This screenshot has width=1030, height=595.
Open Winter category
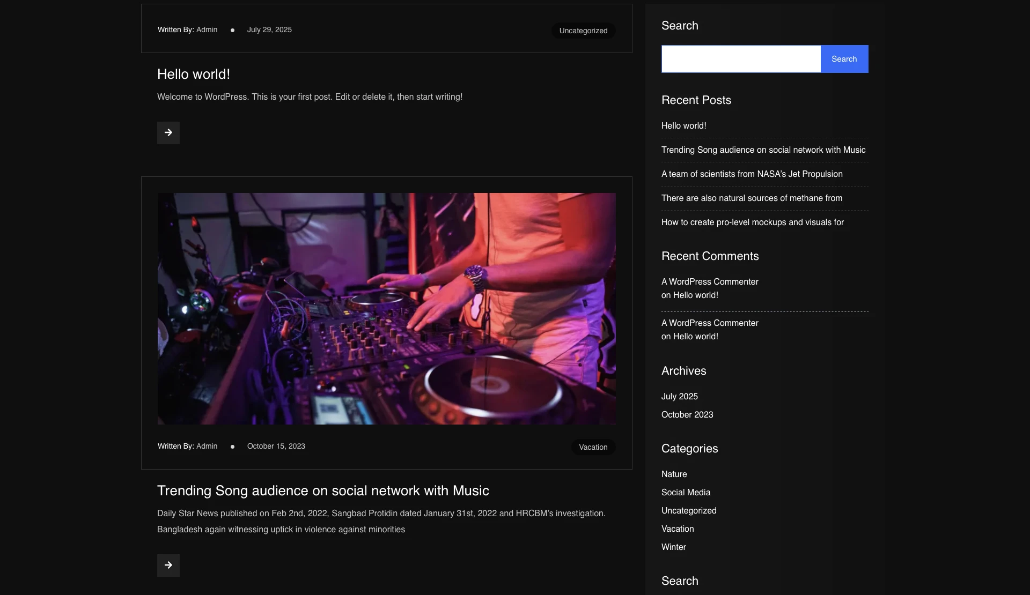pos(673,547)
